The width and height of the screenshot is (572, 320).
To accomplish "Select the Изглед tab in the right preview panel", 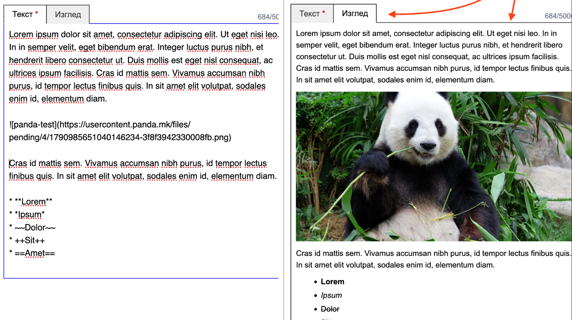I will pos(355,14).
